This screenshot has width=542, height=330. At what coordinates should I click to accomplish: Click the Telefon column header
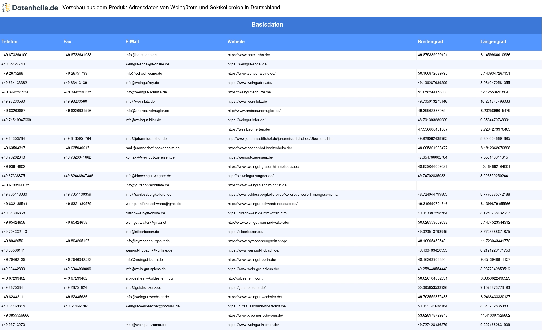tap(9, 41)
